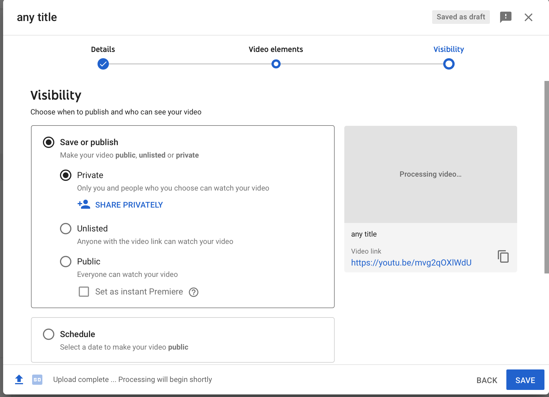Click the Details completed checkmark circle

(x=103, y=64)
